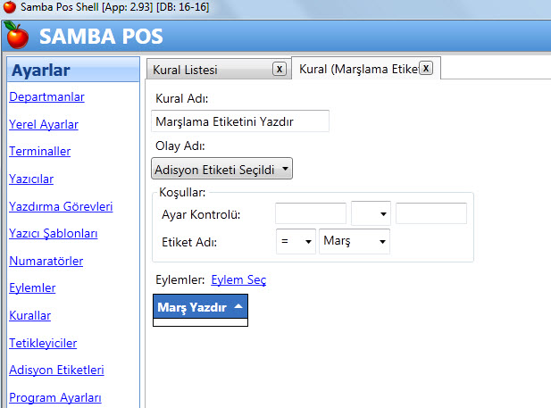Collapse the Marş Yazdır action arrow

click(238, 306)
